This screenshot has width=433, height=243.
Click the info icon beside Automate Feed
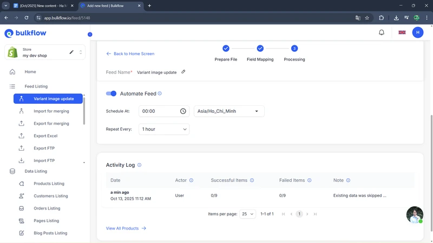click(x=160, y=93)
